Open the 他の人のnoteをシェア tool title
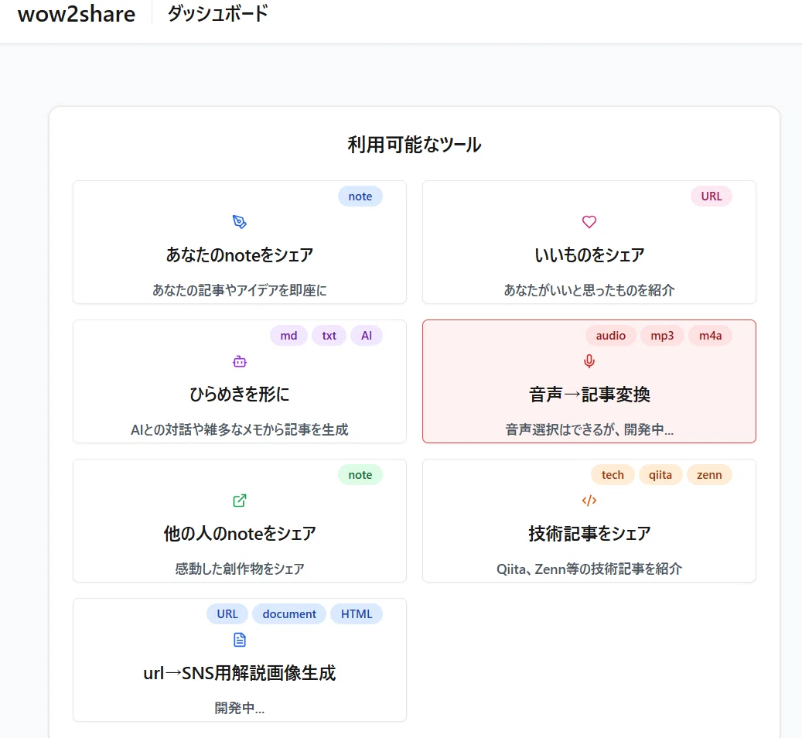 pyautogui.click(x=240, y=533)
